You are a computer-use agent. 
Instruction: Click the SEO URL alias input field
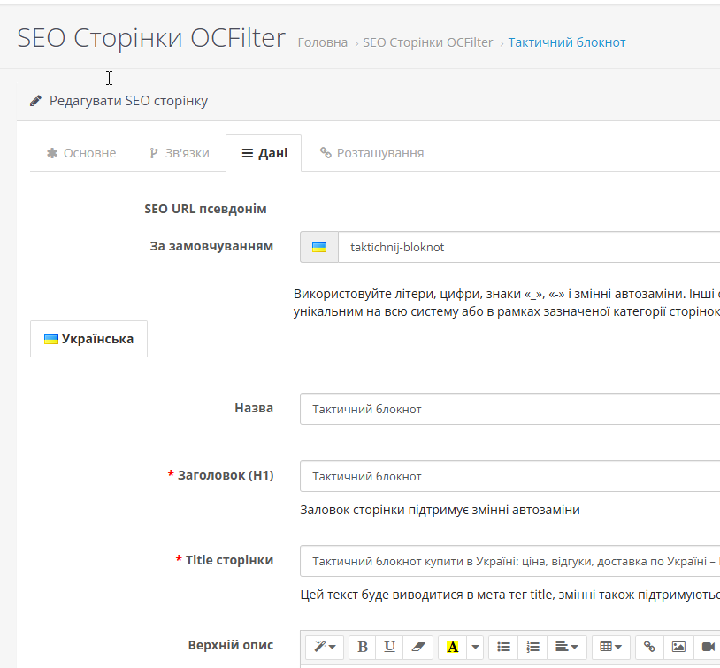[528, 247]
